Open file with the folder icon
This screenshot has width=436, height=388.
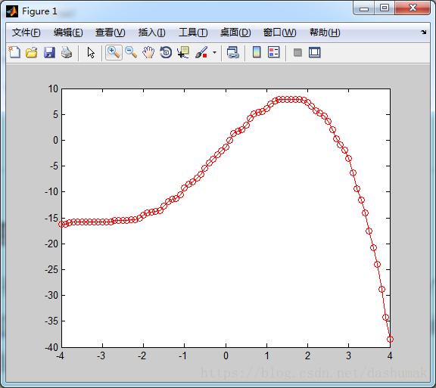(32, 52)
